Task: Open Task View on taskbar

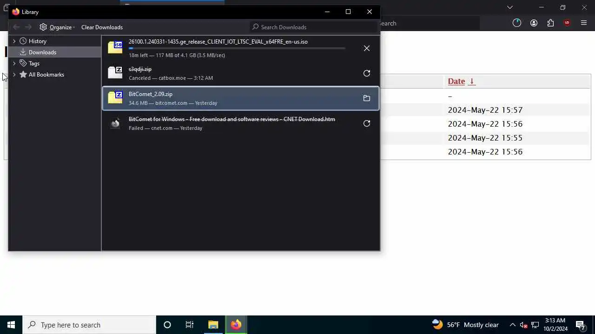Action: tap(190, 325)
